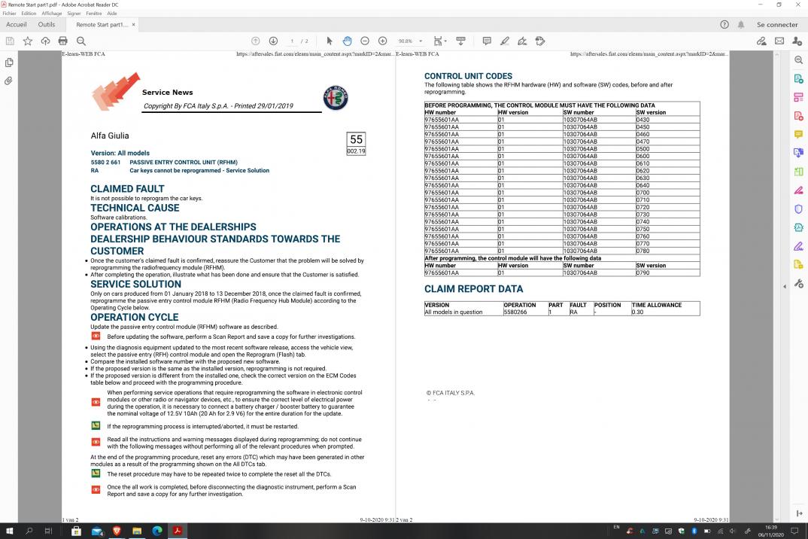Select the hand pan tool

coord(347,41)
